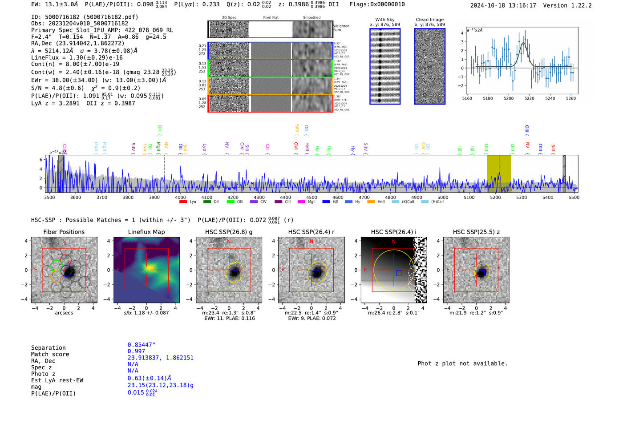This screenshot has width=623, height=424.
Task: Click the 's/b: 1.18 +/- 0.087' caption
Action: tap(146, 313)
